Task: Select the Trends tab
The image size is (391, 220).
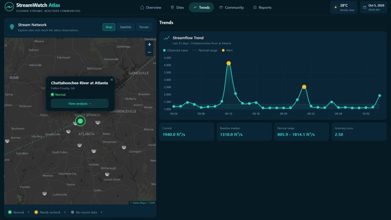Action: (201, 7)
